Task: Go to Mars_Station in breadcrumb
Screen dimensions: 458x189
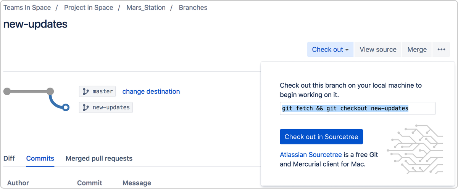Action: click(146, 8)
